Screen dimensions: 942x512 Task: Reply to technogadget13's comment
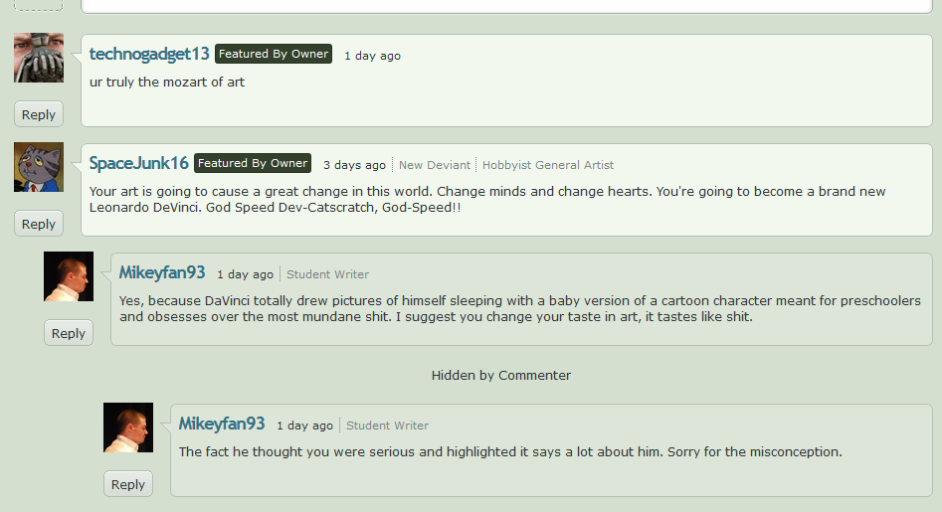pyautogui.click(x=39, y=114)
